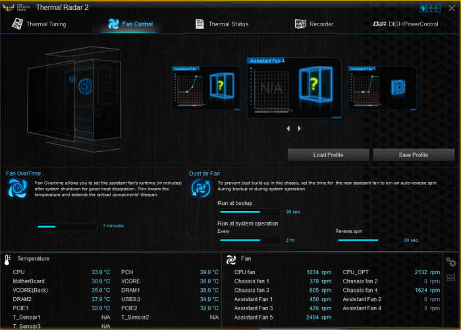Click the CPU_OPT 2132 rpm reading
Screen dimensions: 461x330
[427, 272]
